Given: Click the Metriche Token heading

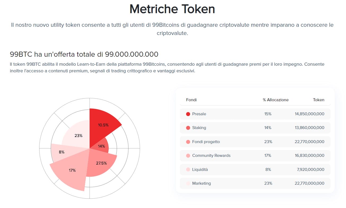Looking at the screenshot, I should [x=172, y=9].
